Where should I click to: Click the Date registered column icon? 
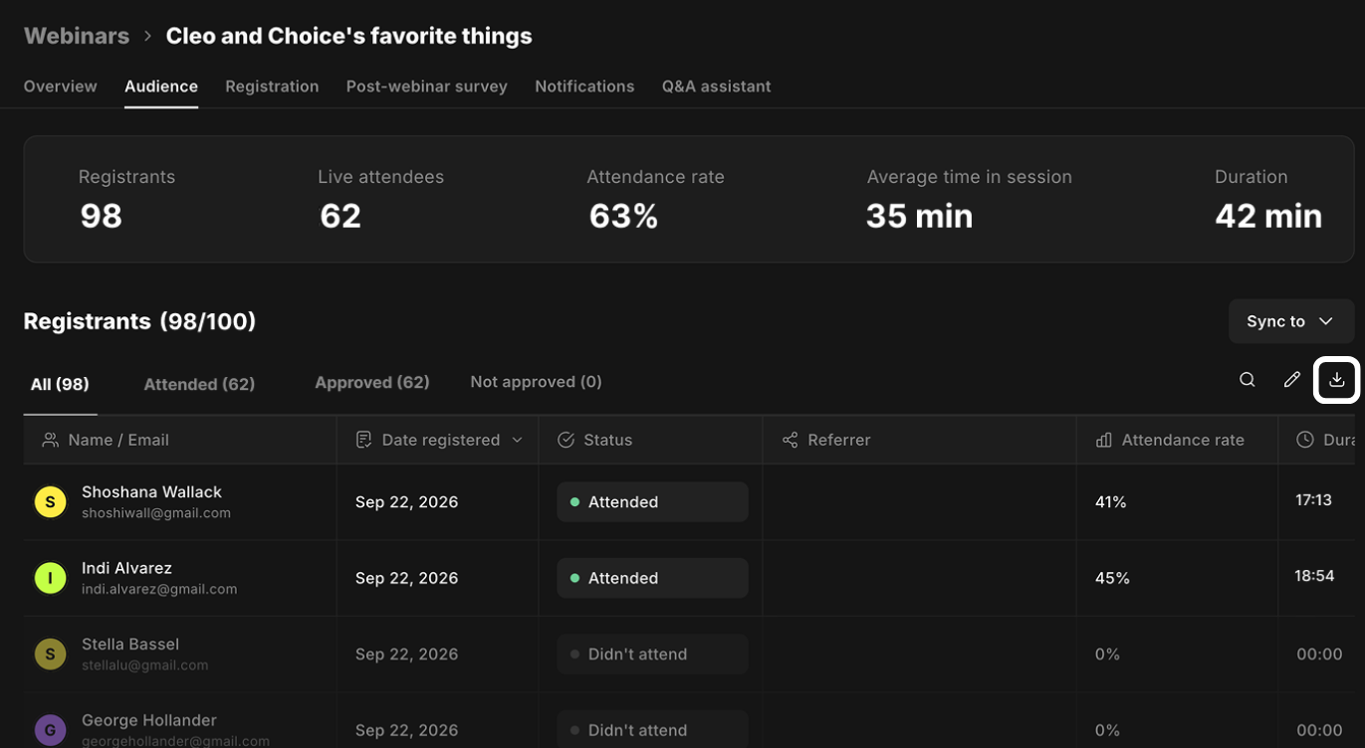click(x=363, y=440)
